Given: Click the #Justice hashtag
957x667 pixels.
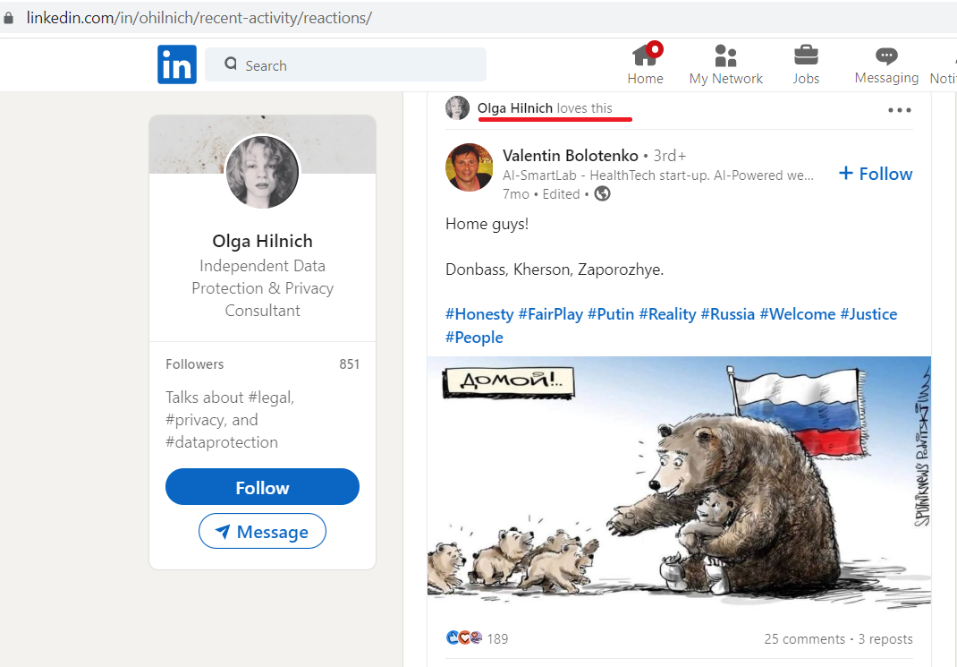Looking at the screenshot, I should coord(868,314).
